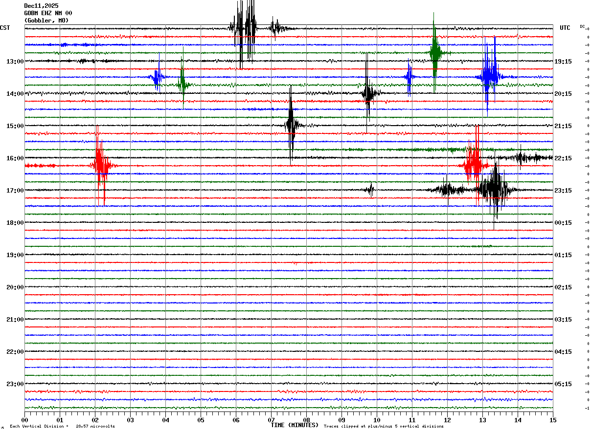The image size is (592, 433).
Task: Click the date label Dec11,2025
Action: 41,6
